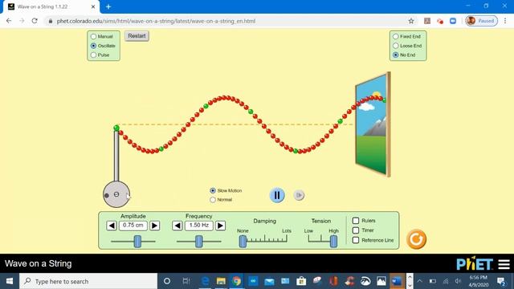Image resolution: width=514 pixels, height=289 pixels.
Task: Decrease amplitude with left arrow
Action: pyautogui.click(x=112, y=226)
